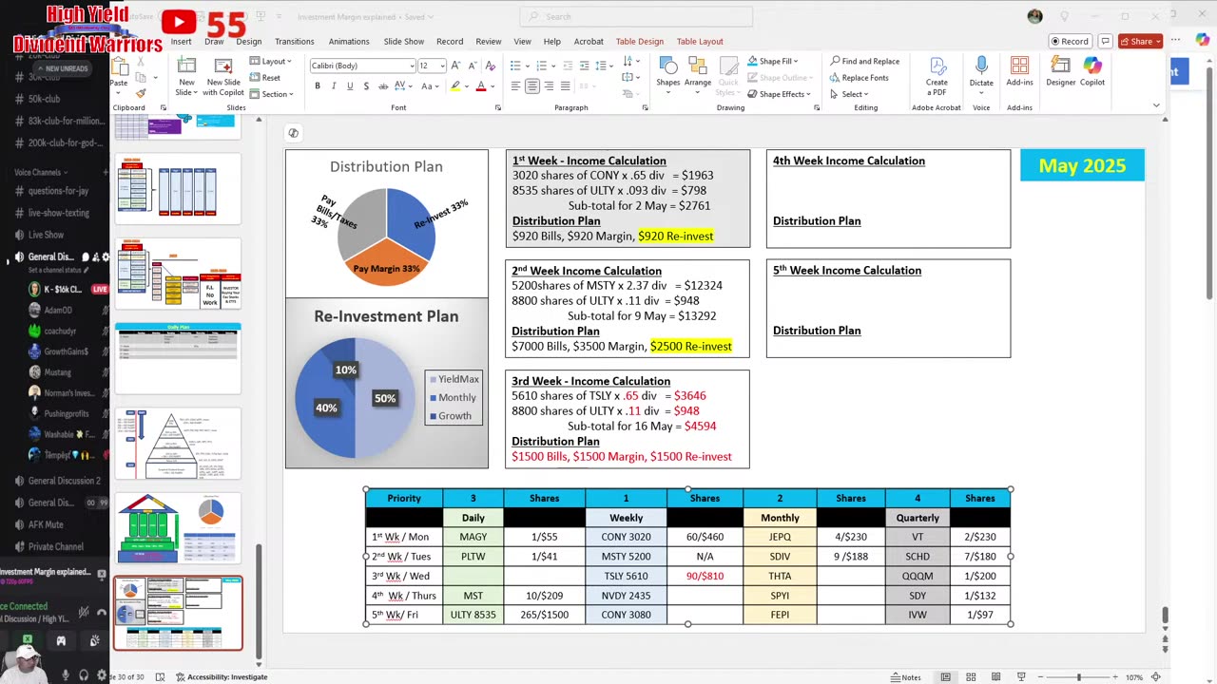The width and height of the screenshot is (1217, 684).
Task: Open Find and Replace
Action: pos(865,62)
